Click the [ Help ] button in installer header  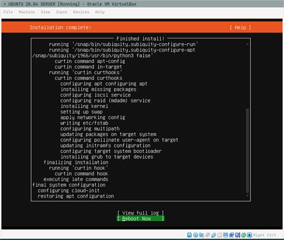point(240,28)
